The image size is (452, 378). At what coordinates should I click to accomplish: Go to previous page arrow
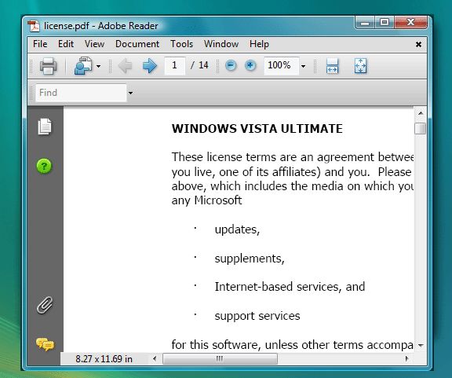pos(125,66)
